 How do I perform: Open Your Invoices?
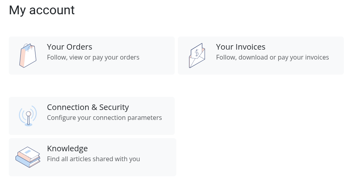pyautogui.click(x=240, y=47)
